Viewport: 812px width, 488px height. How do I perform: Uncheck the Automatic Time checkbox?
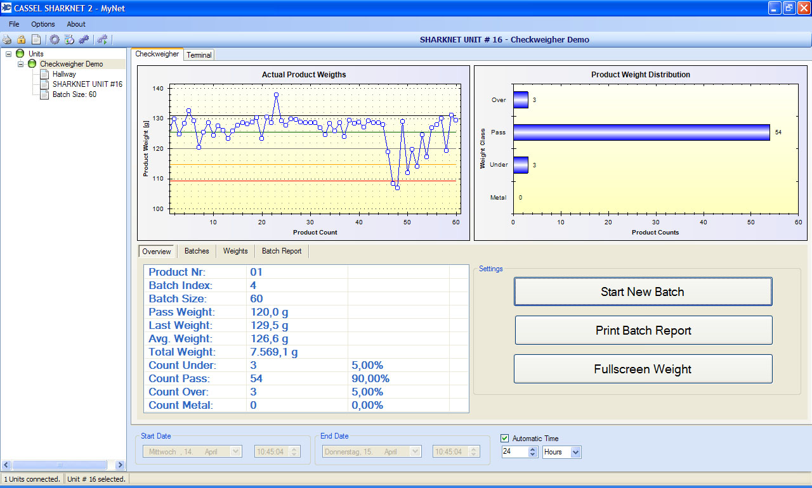[505, 439]
